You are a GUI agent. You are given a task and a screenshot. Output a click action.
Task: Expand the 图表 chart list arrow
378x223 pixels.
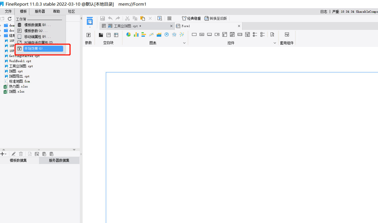(185, 43)
